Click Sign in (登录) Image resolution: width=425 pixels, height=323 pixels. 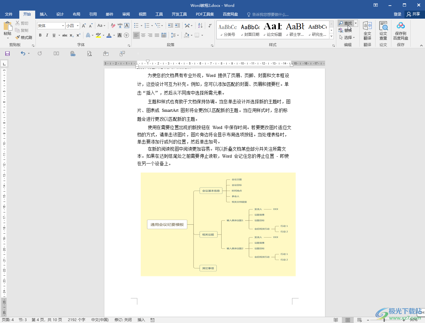coord(398,14)
